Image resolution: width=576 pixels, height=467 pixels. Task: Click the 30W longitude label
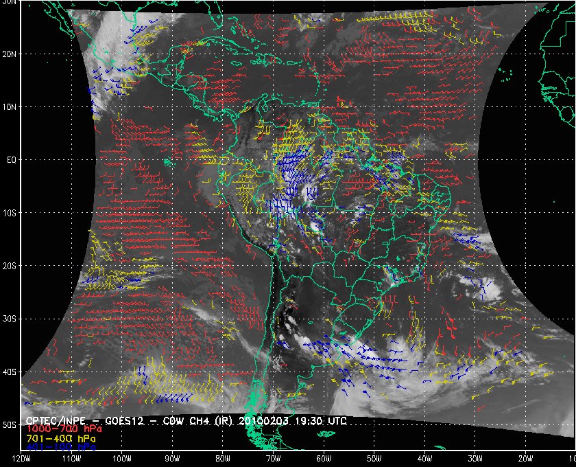point(475,459)
